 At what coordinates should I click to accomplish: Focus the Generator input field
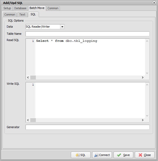coord(87,127)
